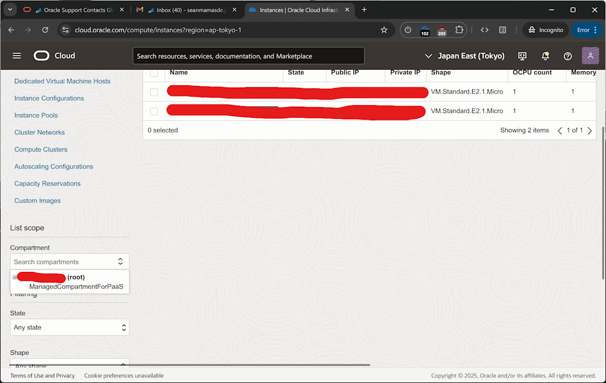Screen dimensions: 606x383
Task: Click Cookie preferences unavailable
Action: pyautogui.click(x=124, y=375)
